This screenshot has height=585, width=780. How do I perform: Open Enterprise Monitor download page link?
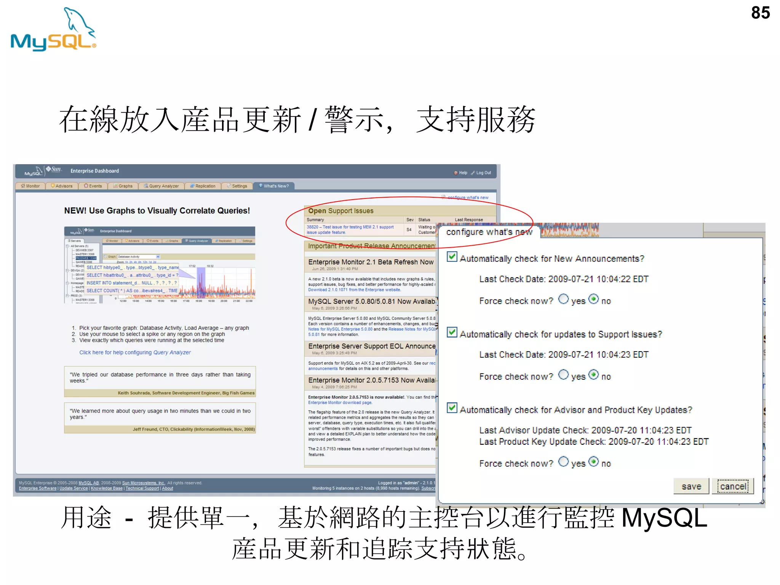point(340,403)
